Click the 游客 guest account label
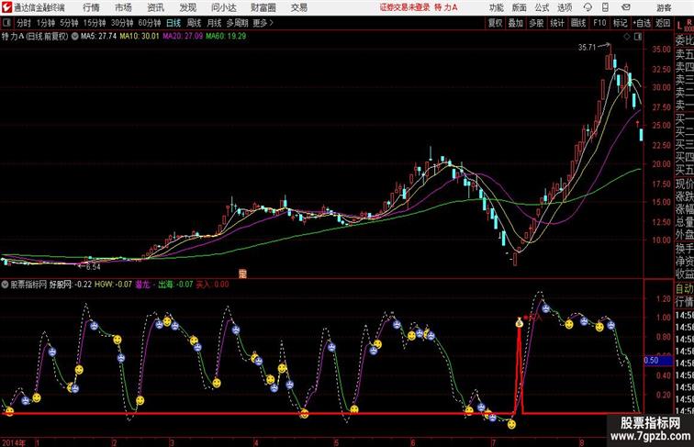 (664, 7)
